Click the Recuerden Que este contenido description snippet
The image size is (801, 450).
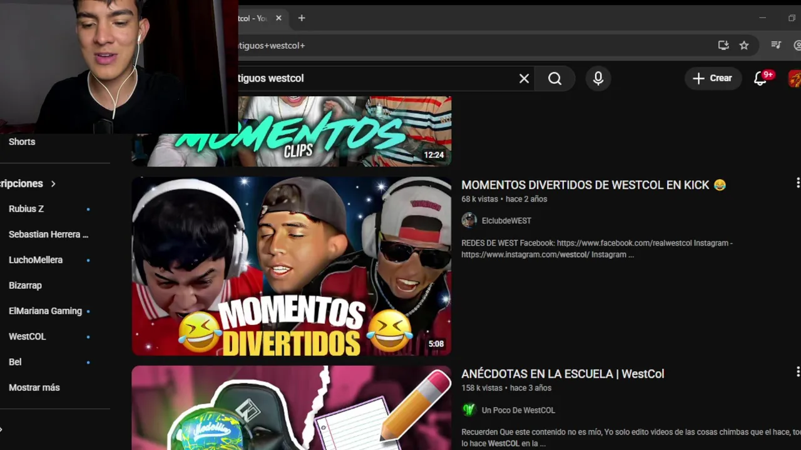pos(631,437)
